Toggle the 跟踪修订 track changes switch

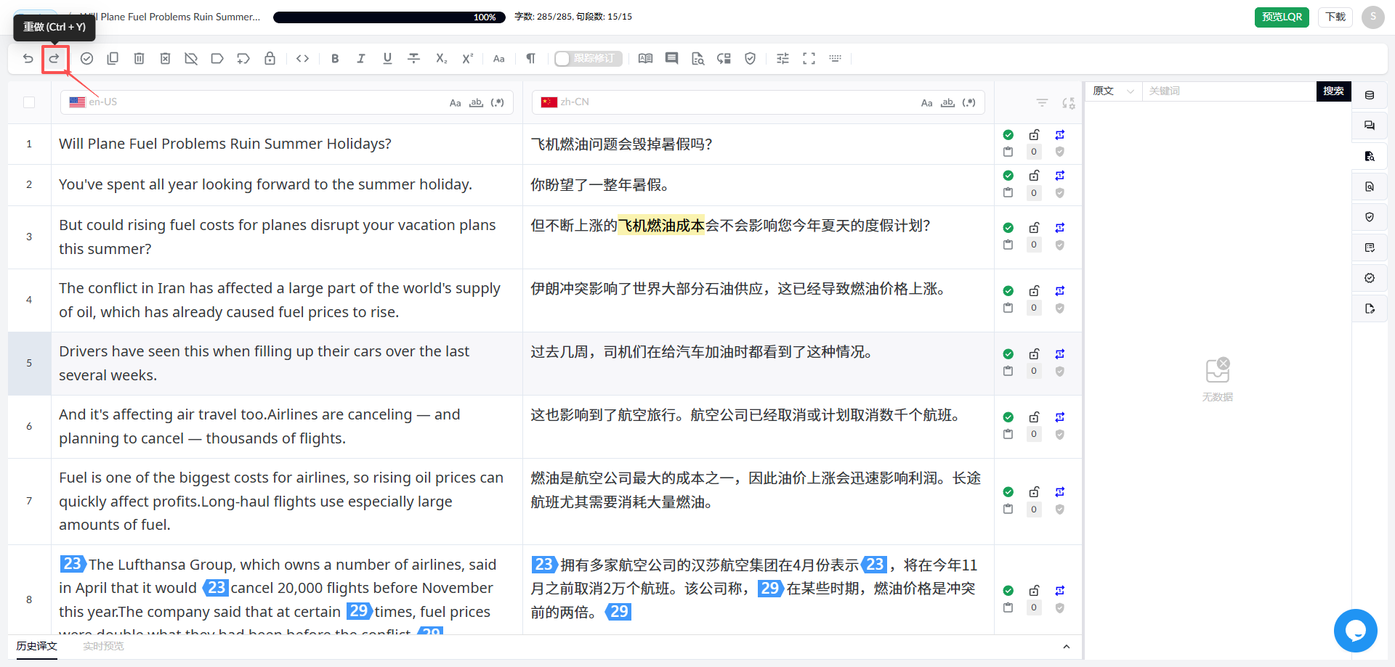click(588, 59)
